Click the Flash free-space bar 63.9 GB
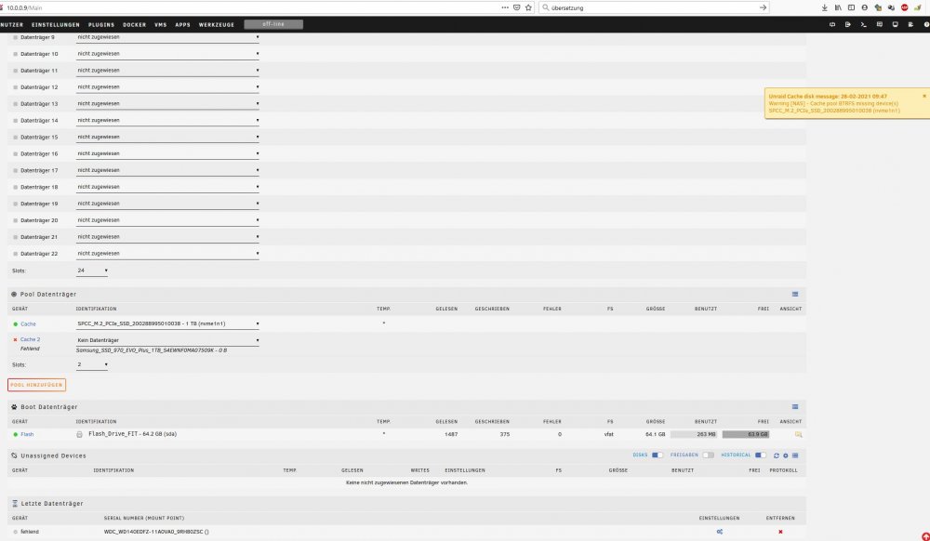The height and width of the screenshot is (541, 930). tap(746, 434)
